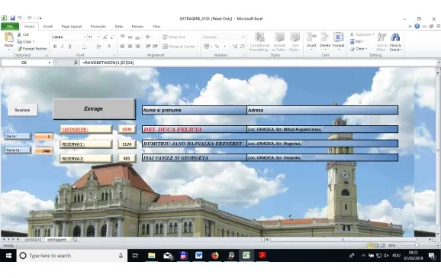
Task: Click the formula bar with RANDBETWEEN
Action: click(259, 63)
